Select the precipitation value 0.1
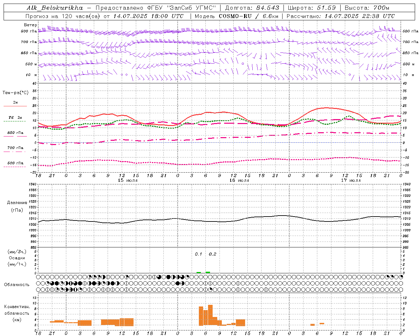Viewport: 420px width, 336px height. tap(199, 254)
